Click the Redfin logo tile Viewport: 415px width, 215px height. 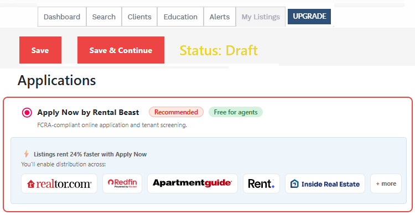tap(122, 183)
